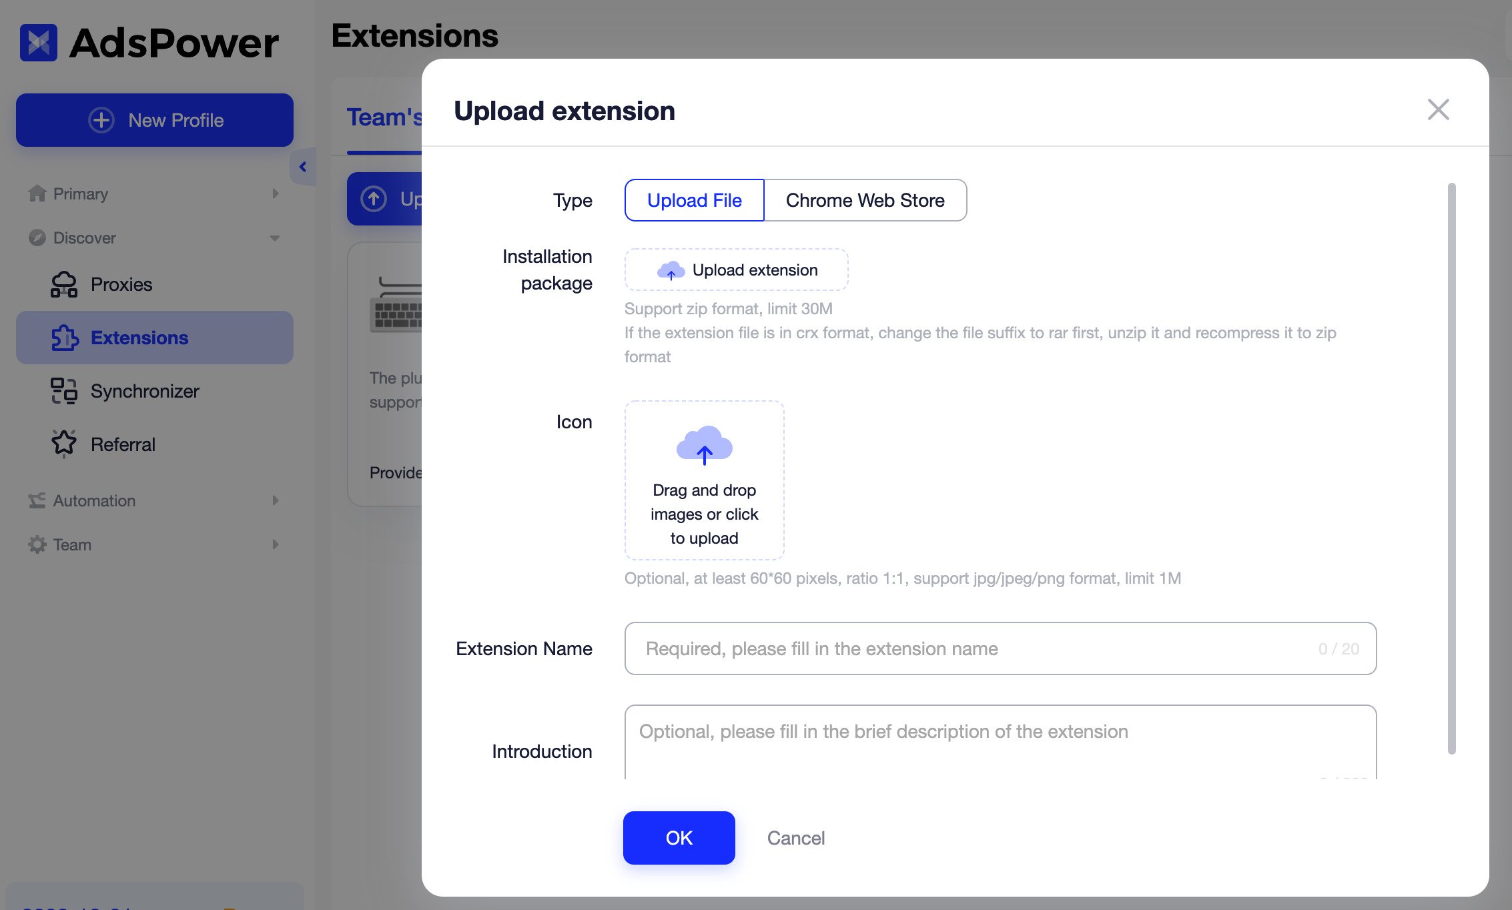
Task: Click the New Profile button
Action: (x=154, y=120)
